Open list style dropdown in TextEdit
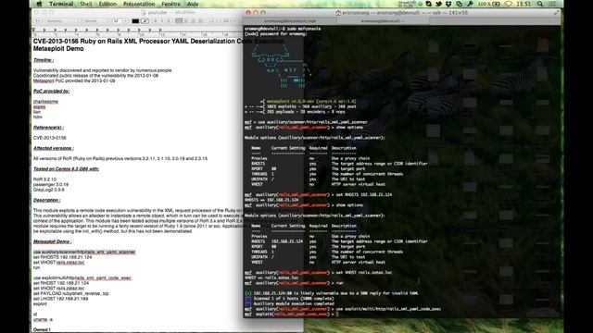 pyautogui.click(x=226, y=20)
